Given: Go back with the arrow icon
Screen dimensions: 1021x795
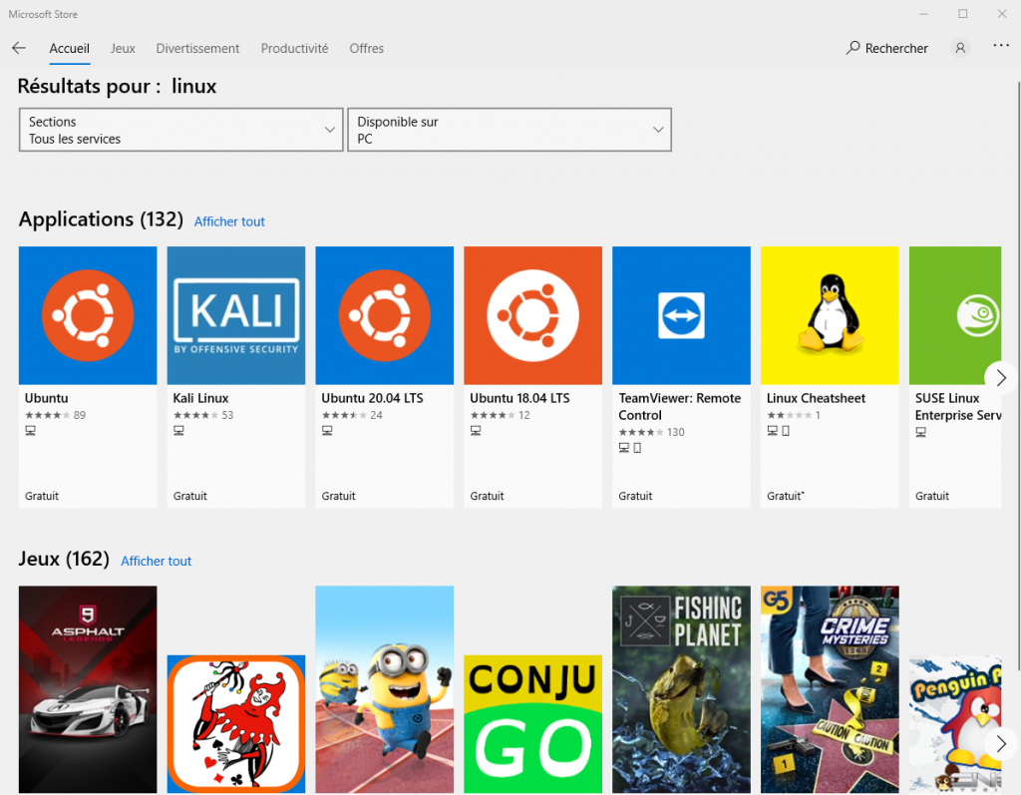Looking at the screenshot, I should click(x=19, y=48).
